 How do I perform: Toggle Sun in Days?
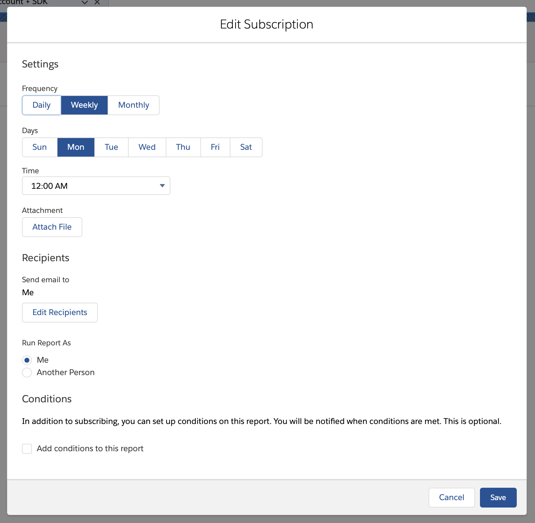click(x=40, y=147)
